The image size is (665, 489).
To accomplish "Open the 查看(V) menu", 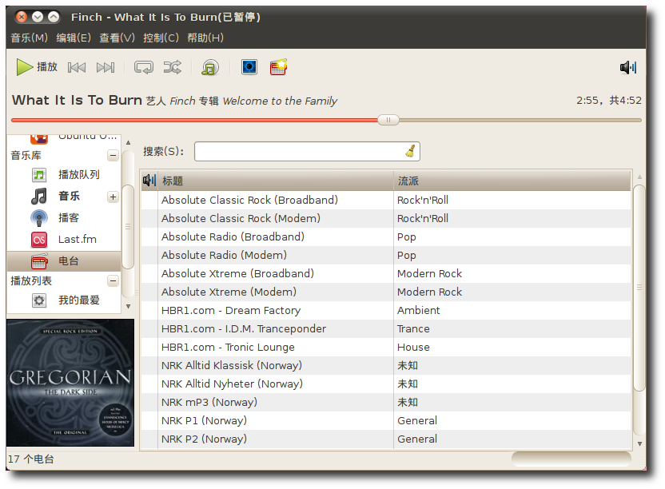I will [x=117, y=38].
